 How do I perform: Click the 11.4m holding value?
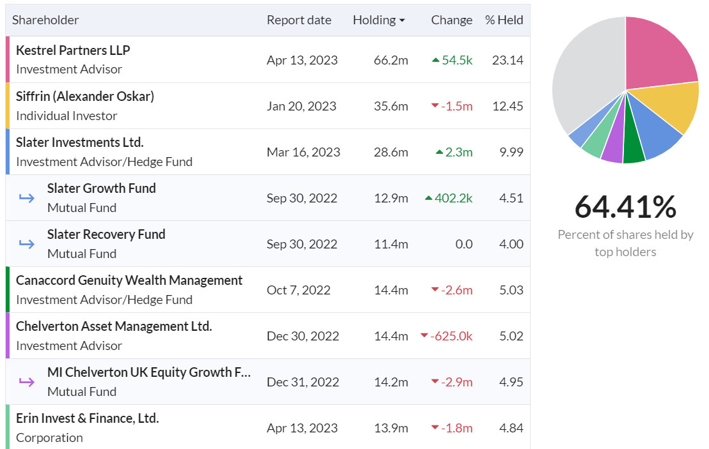tap(391, 245)
